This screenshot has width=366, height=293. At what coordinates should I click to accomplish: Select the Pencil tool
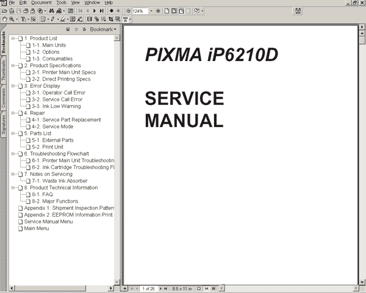(x=52, y=19)
